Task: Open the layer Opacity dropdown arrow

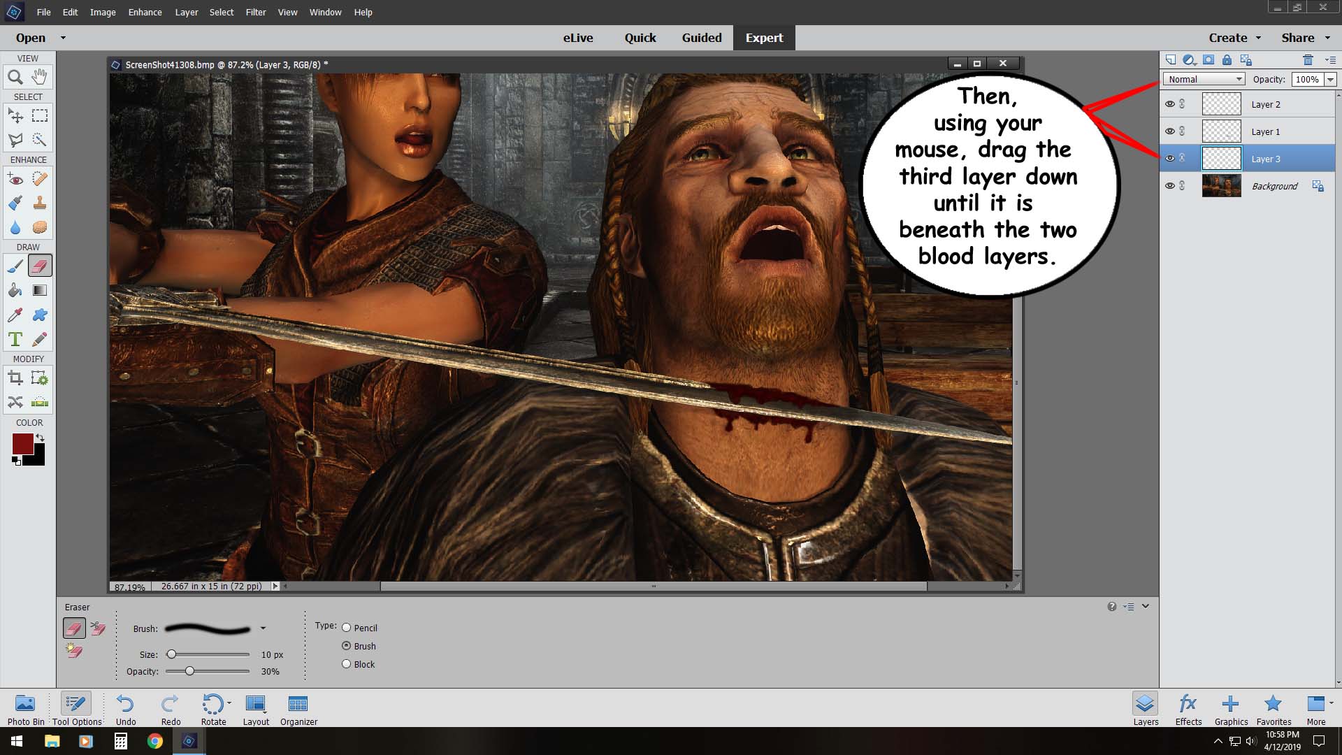Action: coord(1330,80)
